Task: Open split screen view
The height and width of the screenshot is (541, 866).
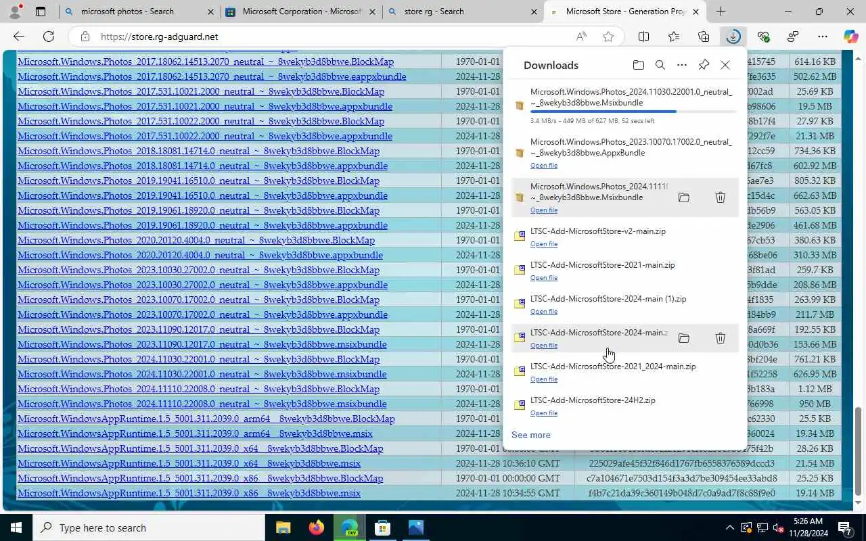Action: [644, 37]
